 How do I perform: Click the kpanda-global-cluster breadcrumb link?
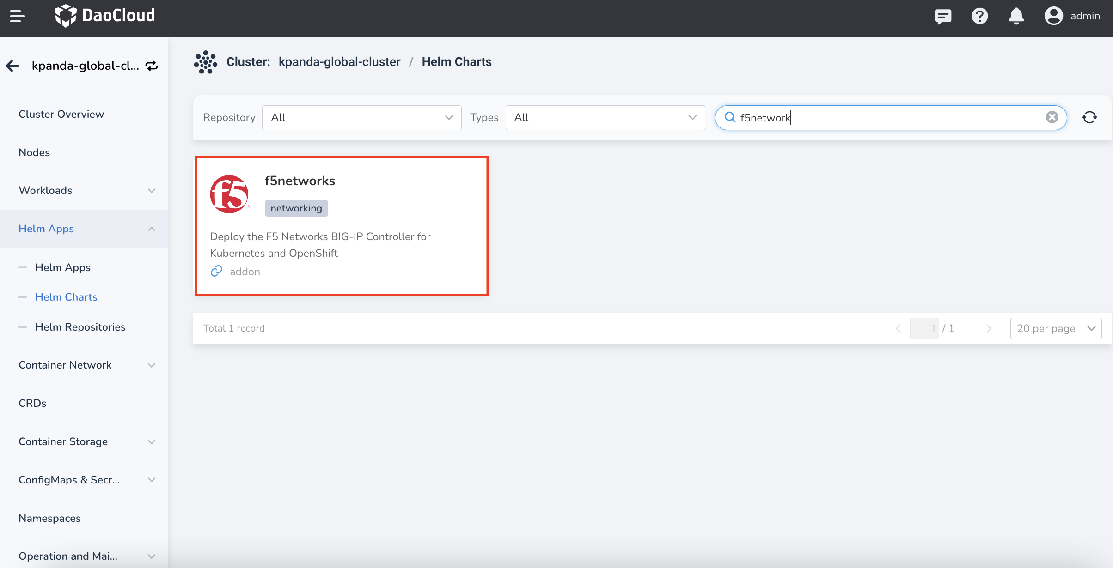tap(339, 62)
